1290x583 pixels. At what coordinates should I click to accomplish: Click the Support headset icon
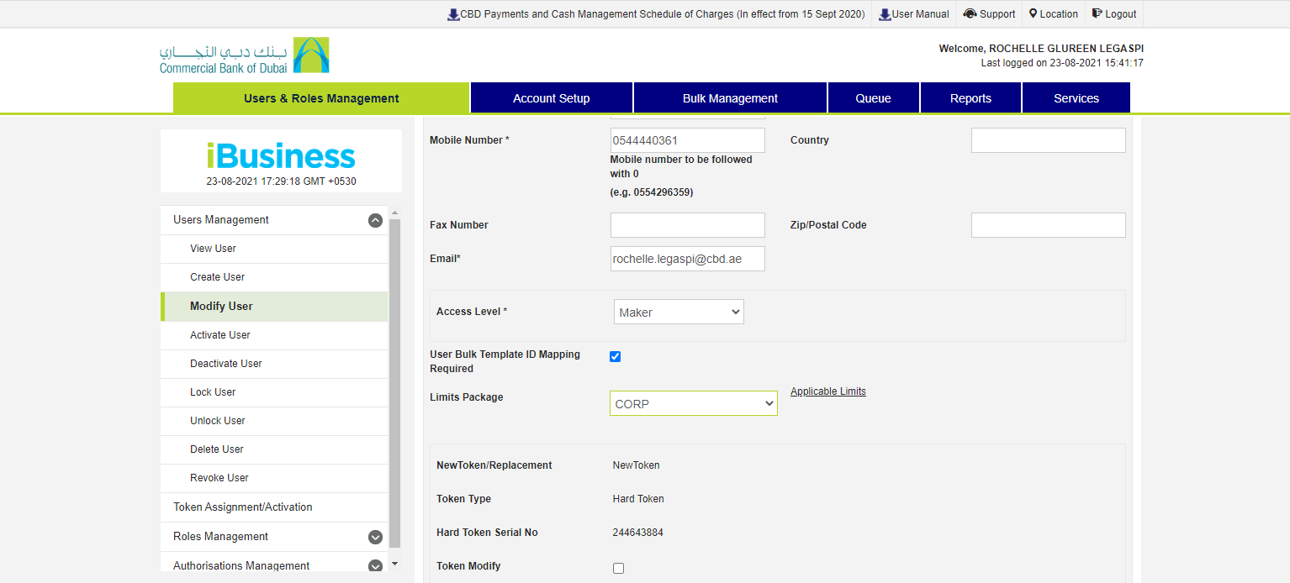(970, 14)
